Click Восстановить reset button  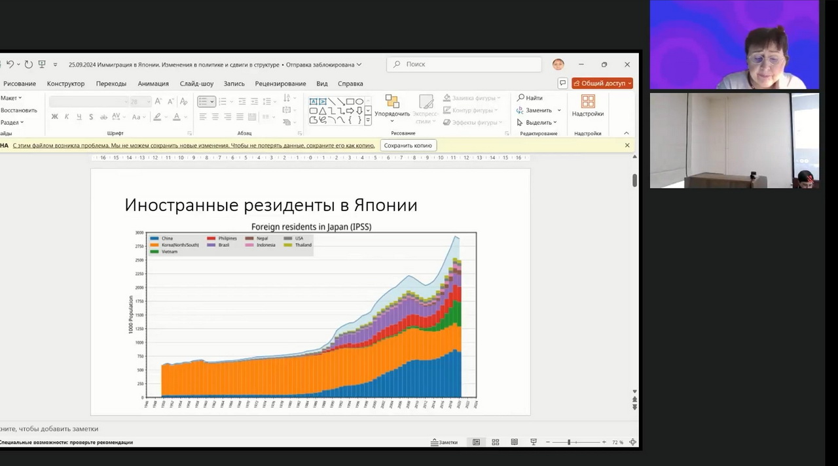pyautogui.click(x=18, y=110)
